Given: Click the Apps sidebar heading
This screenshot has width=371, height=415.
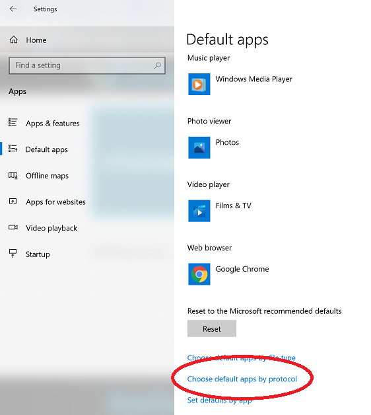Looking at the screenshot, I should [17, 91].
